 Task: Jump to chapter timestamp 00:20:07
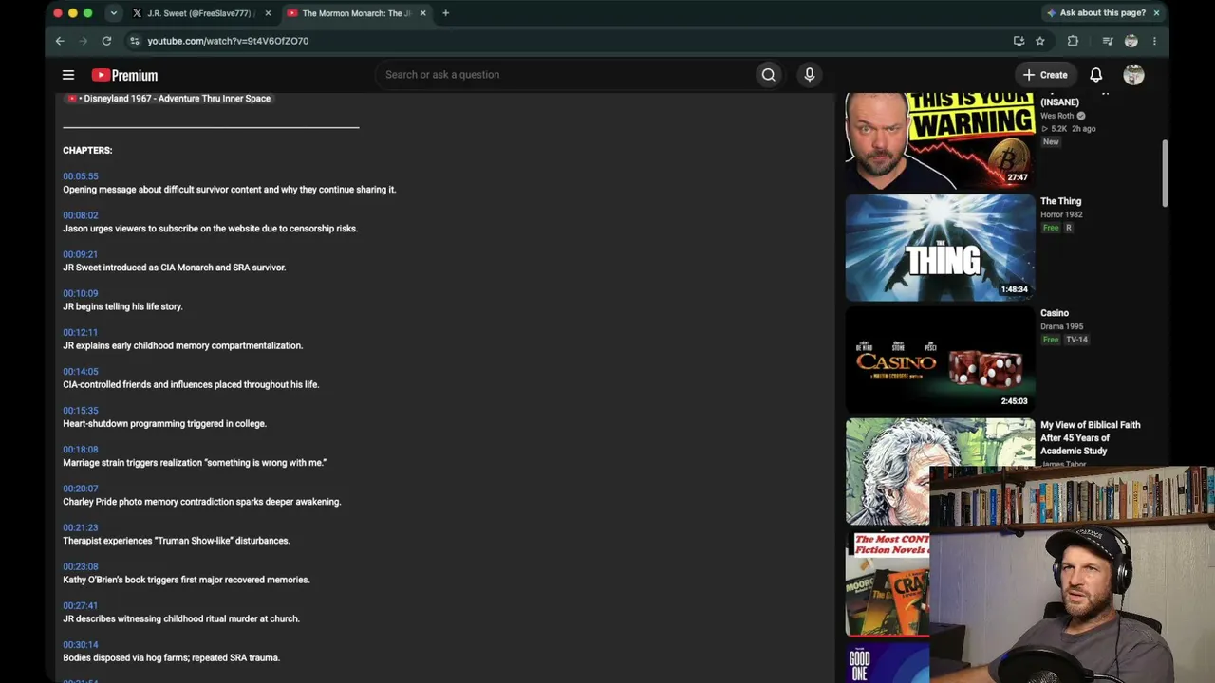[x=81, y=489]
